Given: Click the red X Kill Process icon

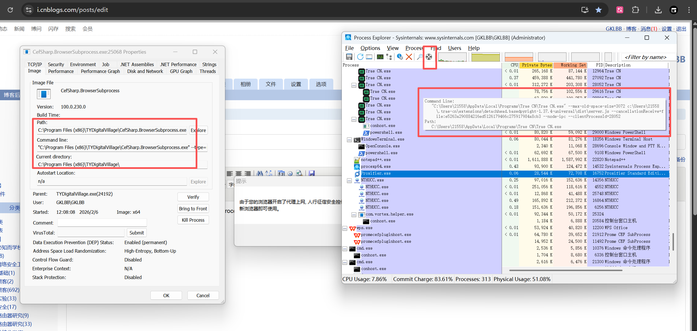Looking at the screenshot, I should pos(409,57).
